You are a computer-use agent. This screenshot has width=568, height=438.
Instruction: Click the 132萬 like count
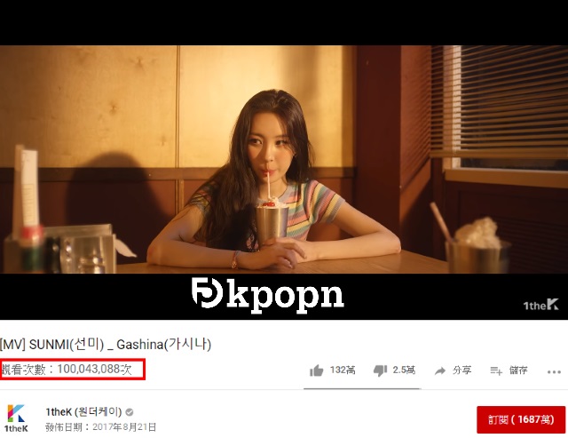[343, 370]
